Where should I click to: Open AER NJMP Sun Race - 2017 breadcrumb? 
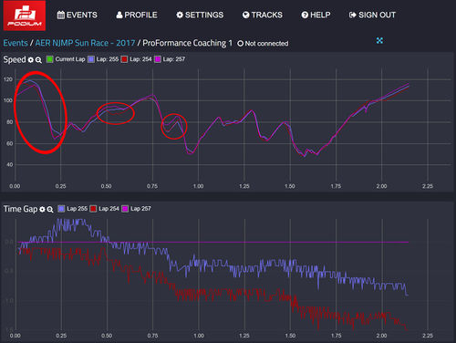(85, 43)
